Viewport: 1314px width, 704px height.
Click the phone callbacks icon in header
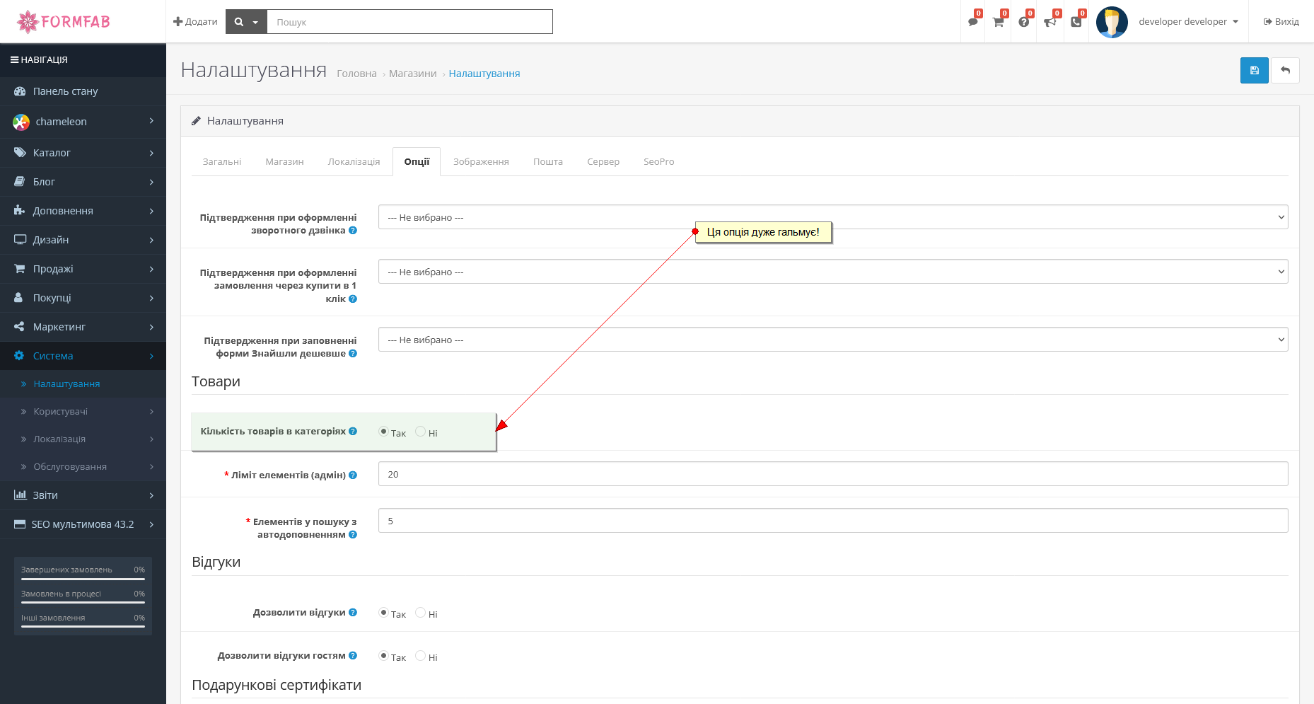pyautogui.click(x=1076, y=22)
